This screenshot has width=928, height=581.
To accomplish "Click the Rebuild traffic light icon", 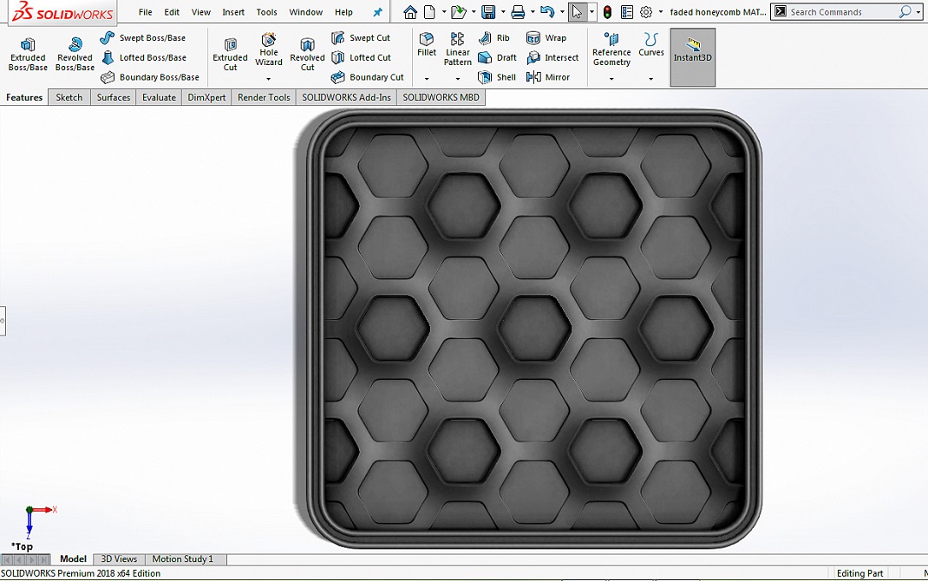I will pos(607,12).
